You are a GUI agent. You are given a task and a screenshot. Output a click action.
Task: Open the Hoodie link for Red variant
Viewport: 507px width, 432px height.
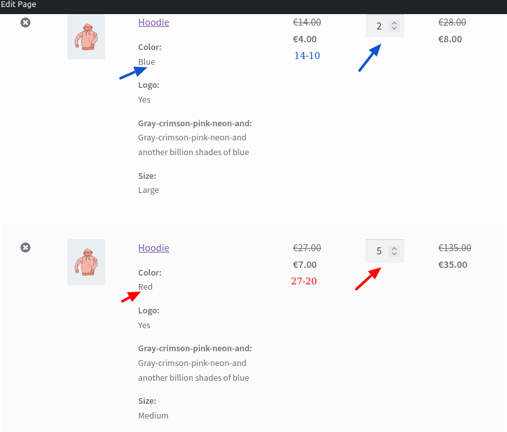click(x=154, y=248)
